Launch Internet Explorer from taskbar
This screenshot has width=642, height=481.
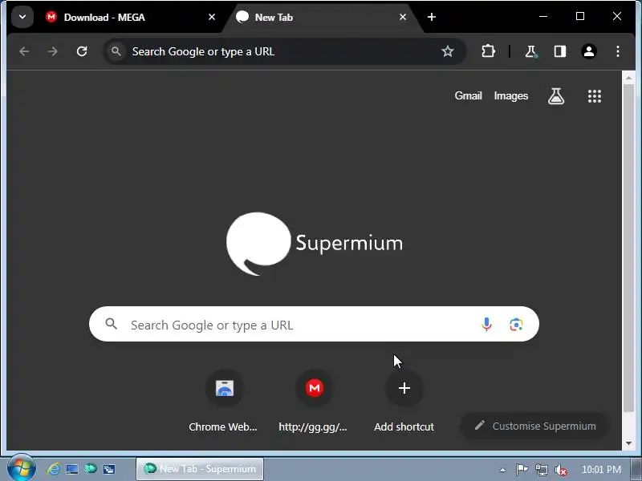click(x=53, y=469)
